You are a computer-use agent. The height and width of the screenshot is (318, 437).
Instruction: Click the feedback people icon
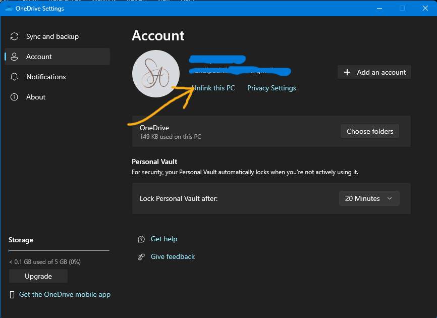click(141, 257)
